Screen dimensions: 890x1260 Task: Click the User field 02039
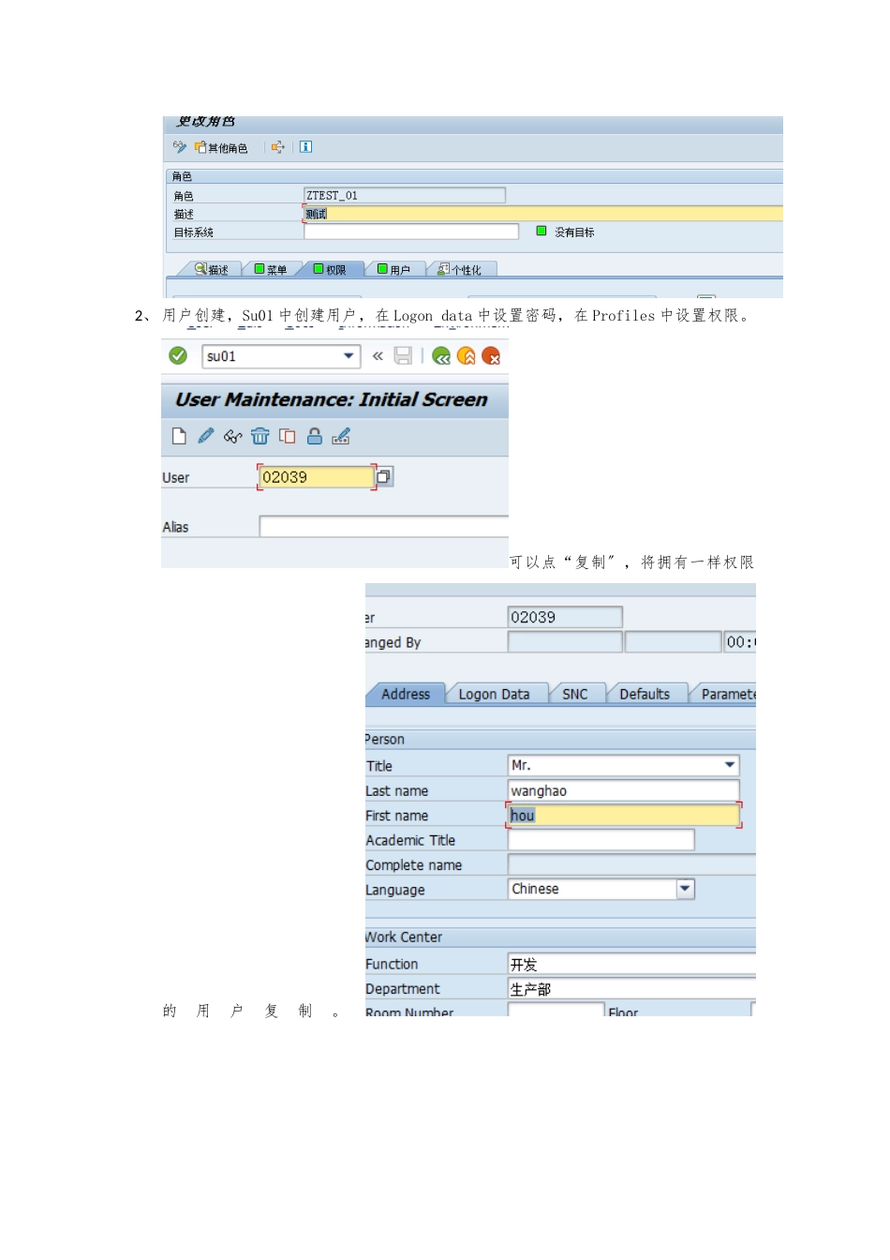(317, 477)
